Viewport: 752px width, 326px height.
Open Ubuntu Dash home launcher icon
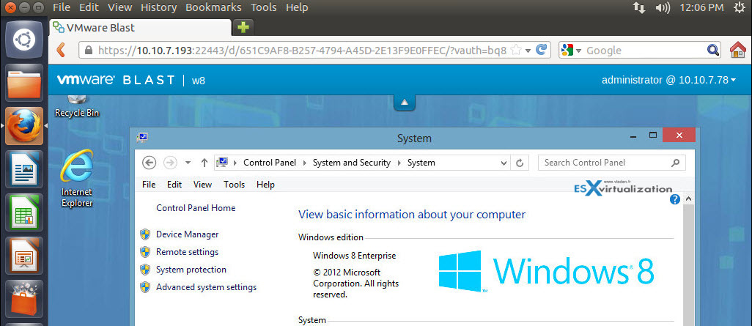pyautogui.click(x=24, y=40)
